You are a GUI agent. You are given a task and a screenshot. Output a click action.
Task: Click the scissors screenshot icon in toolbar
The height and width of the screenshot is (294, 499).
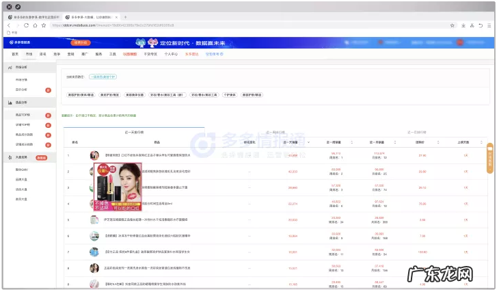click(x=472, y=25)
